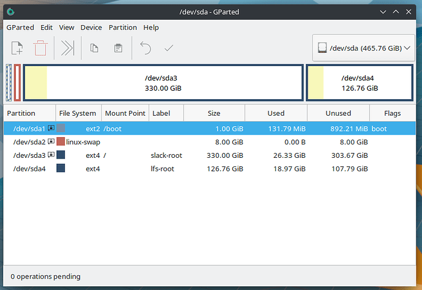This screenshot has width=422, height=290.
Task: Click the hard disk icon in device selector
Action: [322, 48]
